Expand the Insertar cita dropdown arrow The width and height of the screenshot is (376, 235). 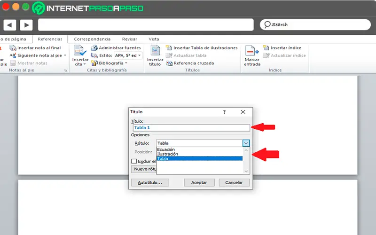coord(85,64)
